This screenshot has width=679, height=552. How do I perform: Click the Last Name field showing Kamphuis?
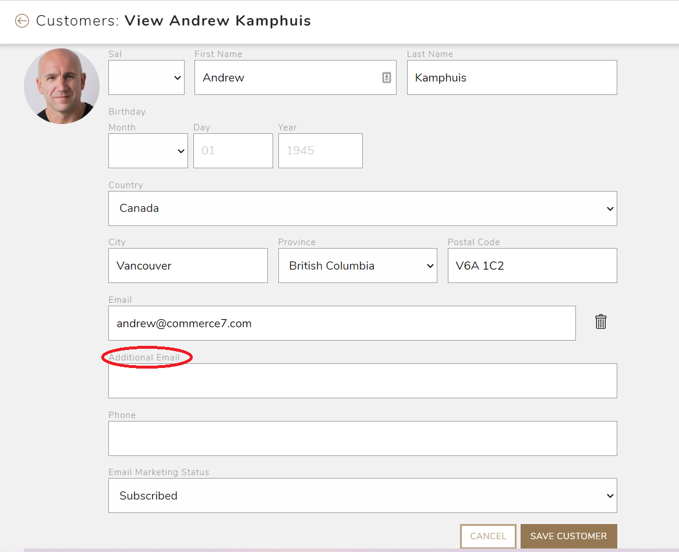click(511, 77)
